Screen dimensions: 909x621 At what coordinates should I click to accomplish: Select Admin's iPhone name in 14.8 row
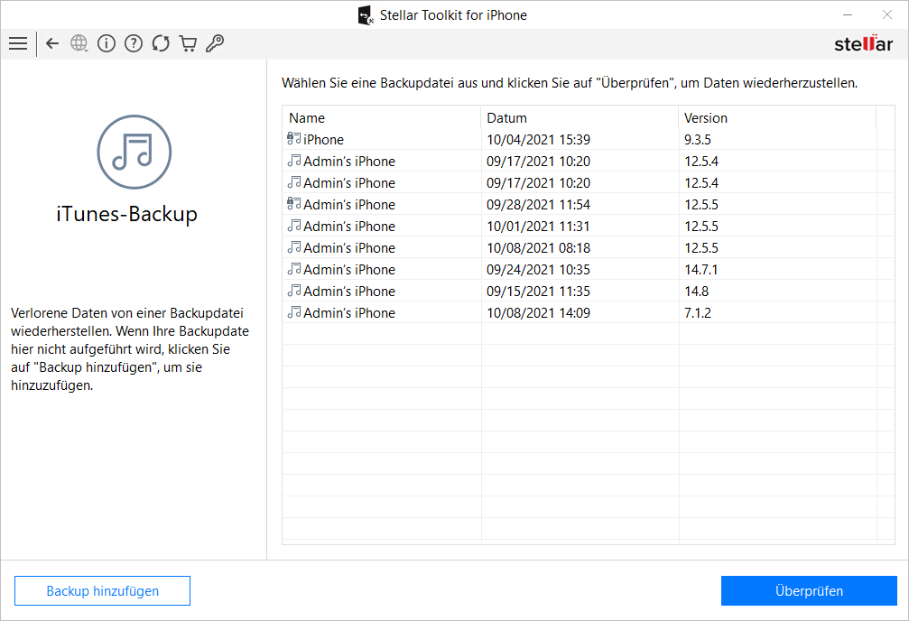pyautogui.click(x=349, y=291)
